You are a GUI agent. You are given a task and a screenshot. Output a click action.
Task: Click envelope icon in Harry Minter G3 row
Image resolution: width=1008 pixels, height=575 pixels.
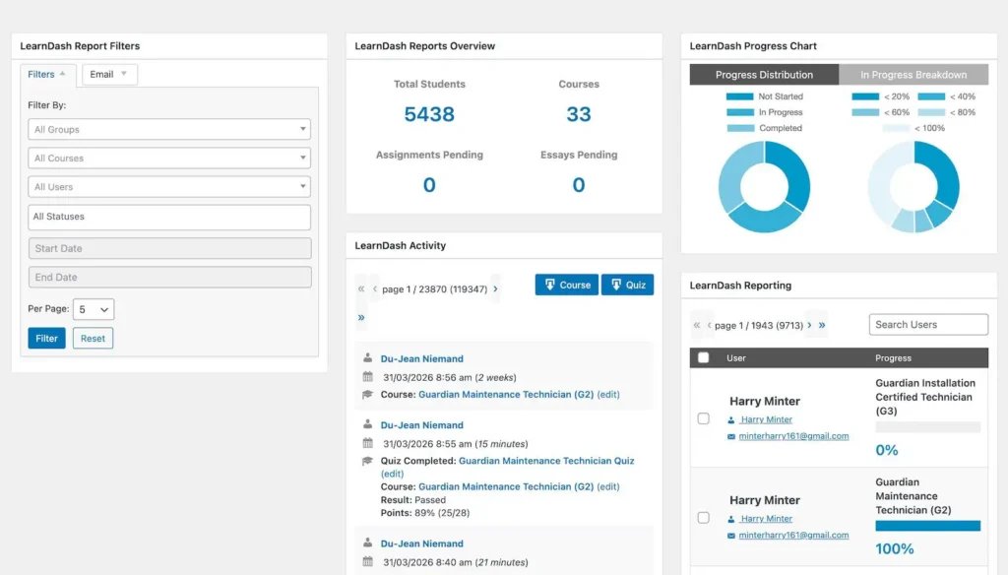[731, 436]
